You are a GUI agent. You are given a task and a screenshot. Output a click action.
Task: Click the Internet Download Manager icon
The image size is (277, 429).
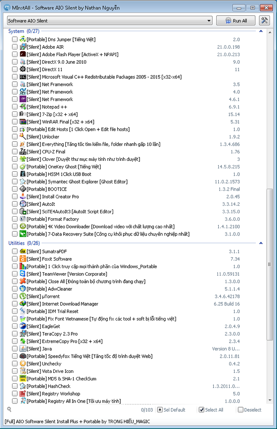point(23,304)
